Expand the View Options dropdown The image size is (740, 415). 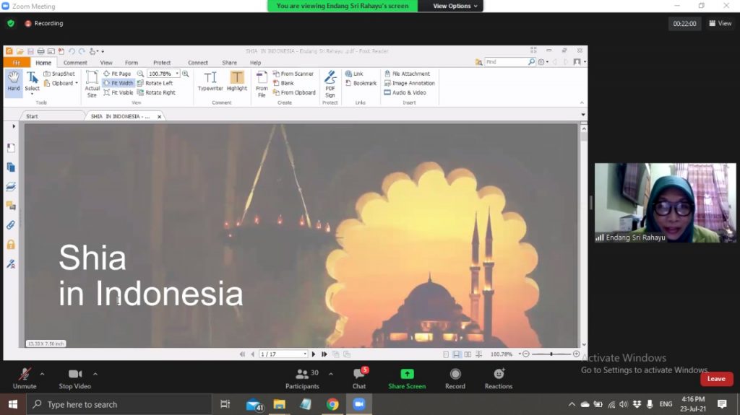[x=455, y=6]
